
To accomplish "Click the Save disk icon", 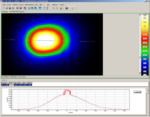I will point(10,8).
